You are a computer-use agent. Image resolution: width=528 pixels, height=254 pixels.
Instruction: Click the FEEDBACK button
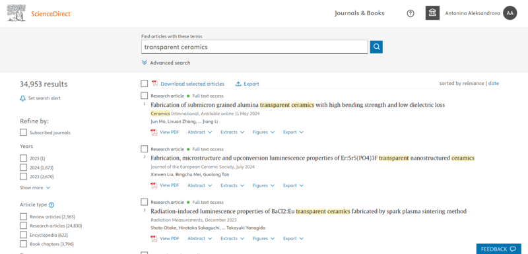click(498, 249)
